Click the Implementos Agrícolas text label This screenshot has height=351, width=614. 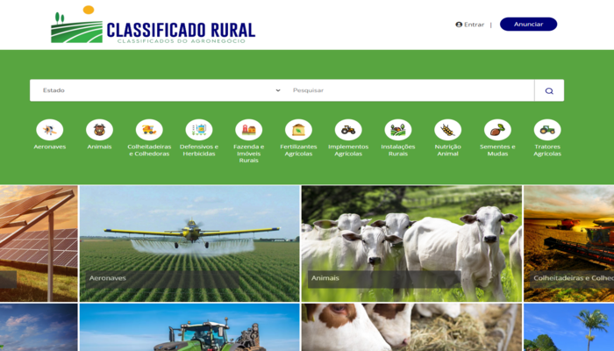pyautogui.click(x=348, y=150)
